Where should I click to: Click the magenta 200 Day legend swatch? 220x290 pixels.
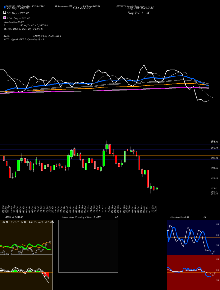coord(4,18)
